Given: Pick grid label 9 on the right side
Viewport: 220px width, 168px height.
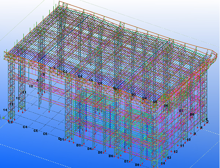Looking at the screenshot, I should pyautogui.click(x=195, y=134).
